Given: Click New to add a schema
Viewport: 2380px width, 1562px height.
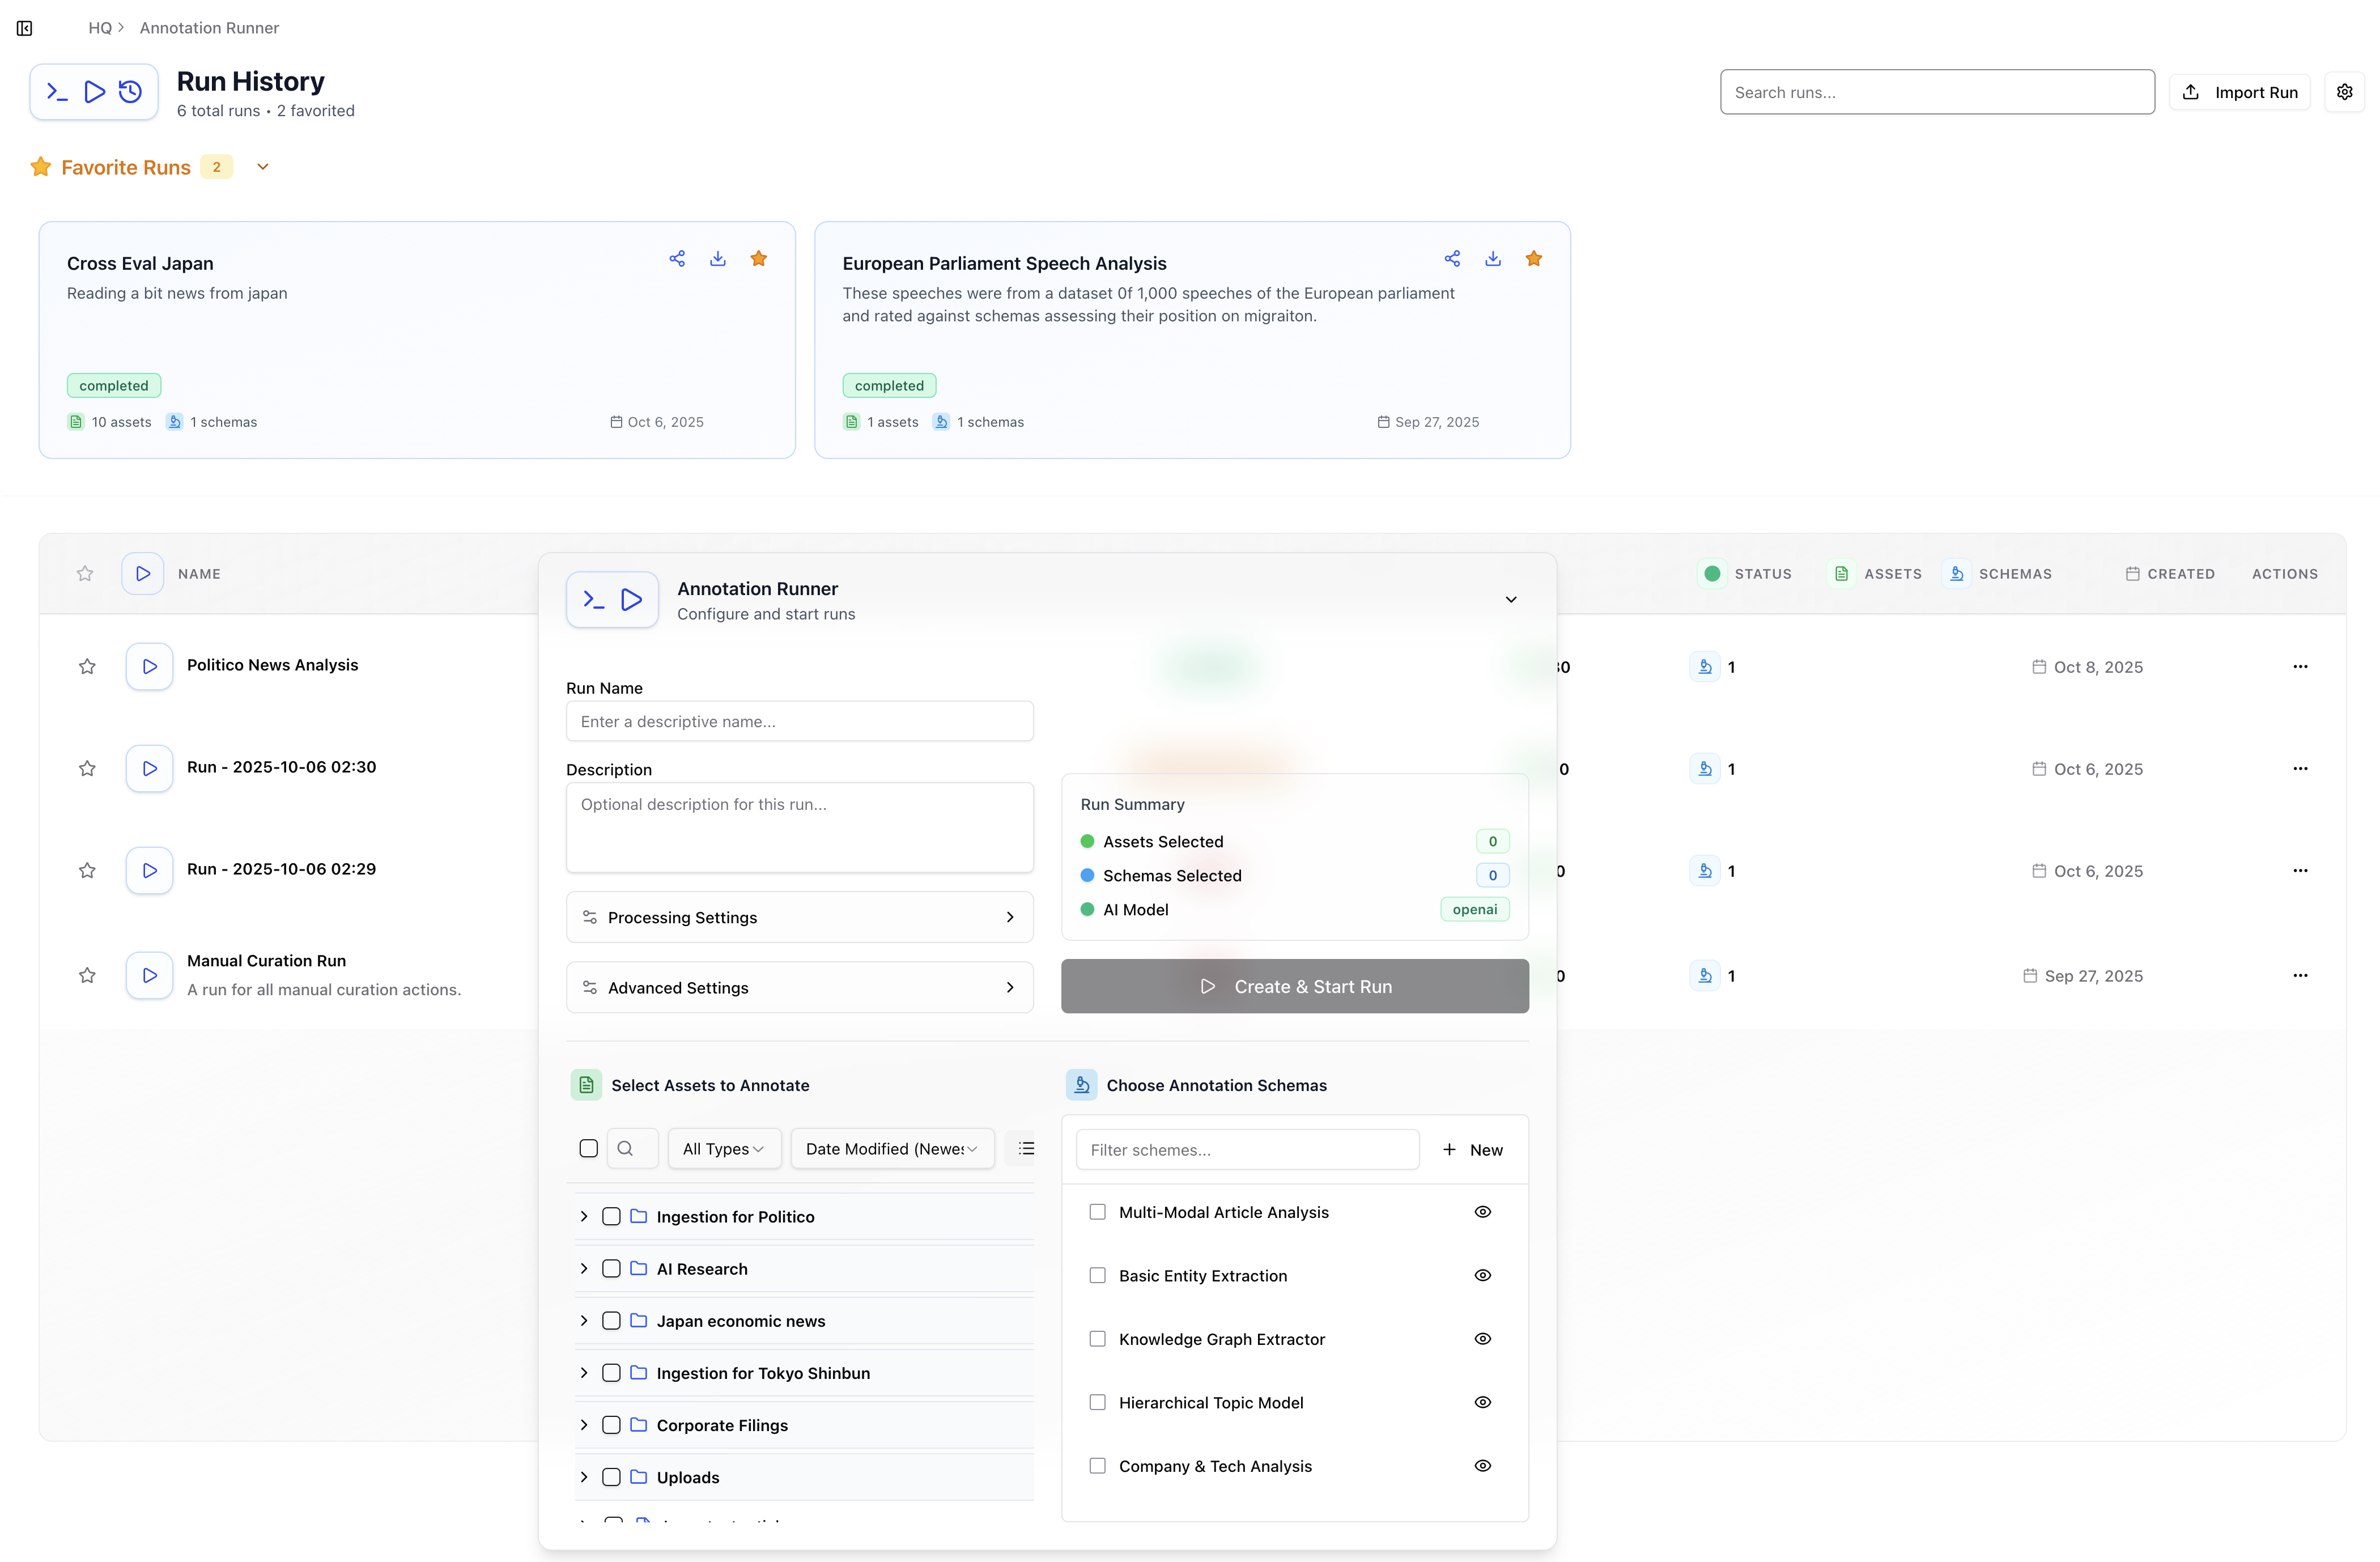Looking at the screenshot, I should [1473, 1150].
